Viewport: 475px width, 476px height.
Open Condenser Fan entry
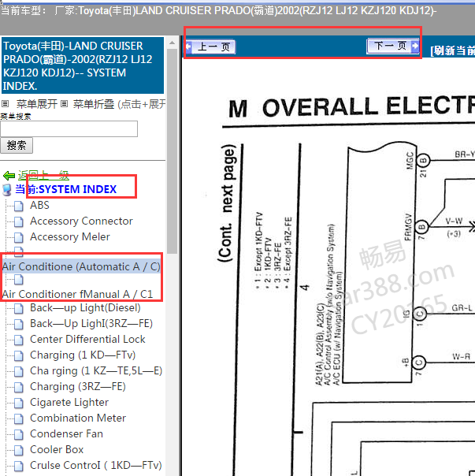[x=66, y=434]
